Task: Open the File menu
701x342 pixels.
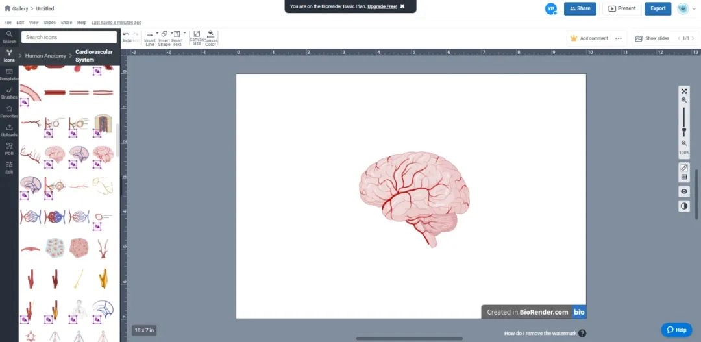Action: 8,23
